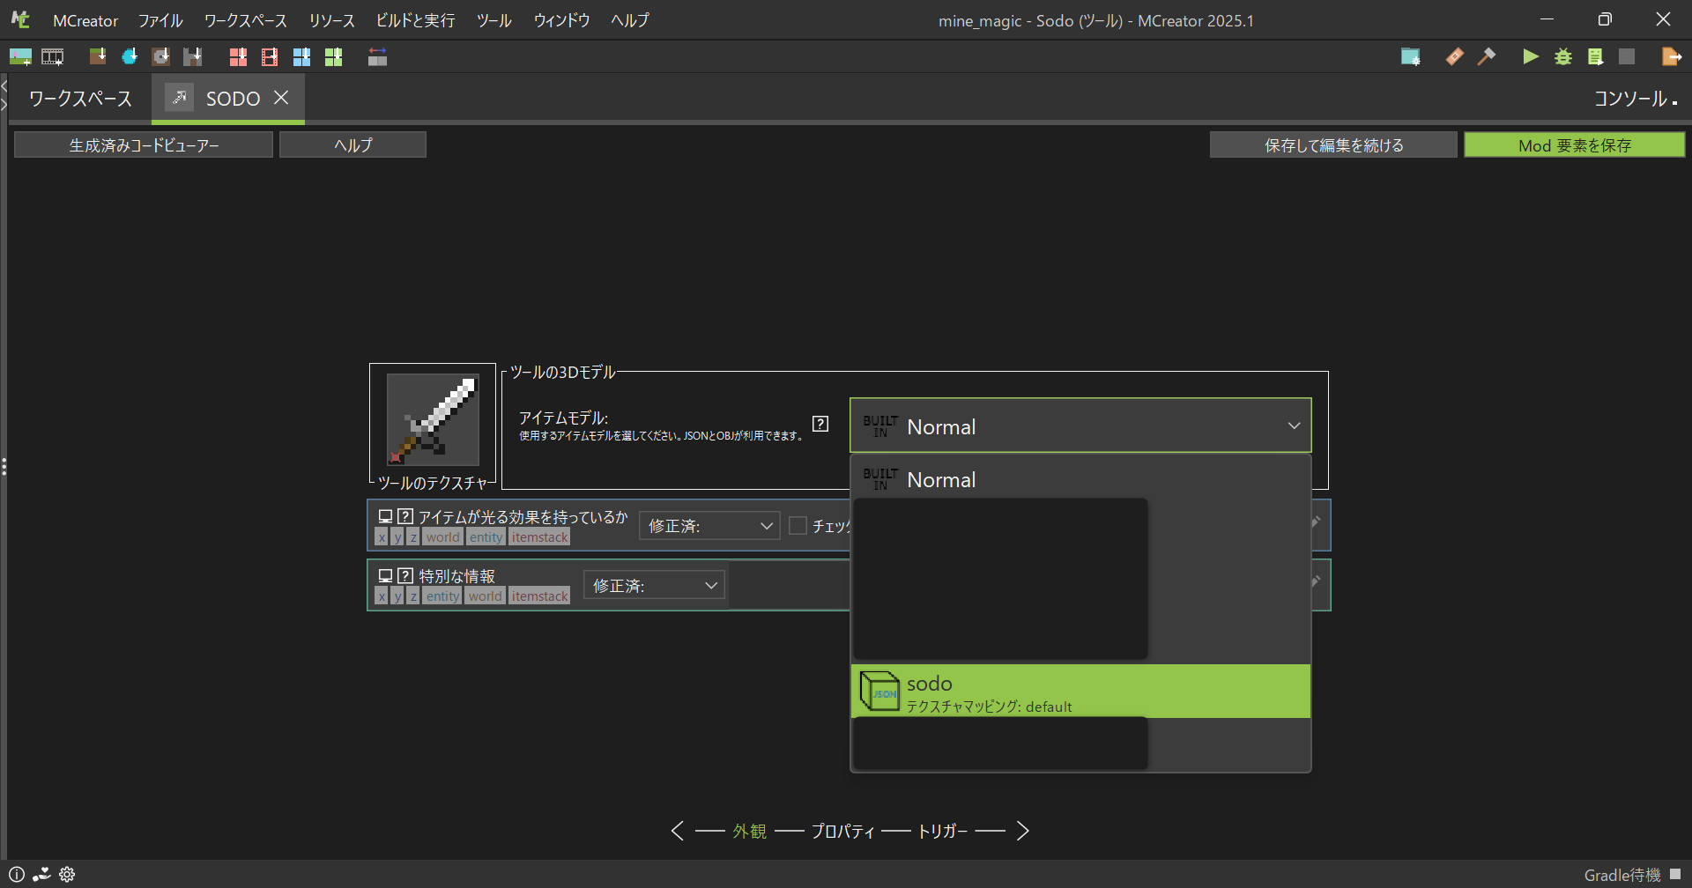1692x888 pixels.
Task: Select the hammer build workspace icon
Action: pyautogui.click(x=1487, y=56)
